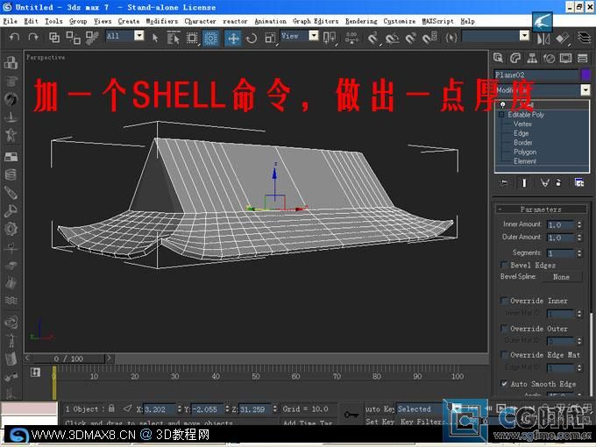Switch to the Motion command panel tab
The width and height of the screenshot is (596, 447).
tap(549, 58)
